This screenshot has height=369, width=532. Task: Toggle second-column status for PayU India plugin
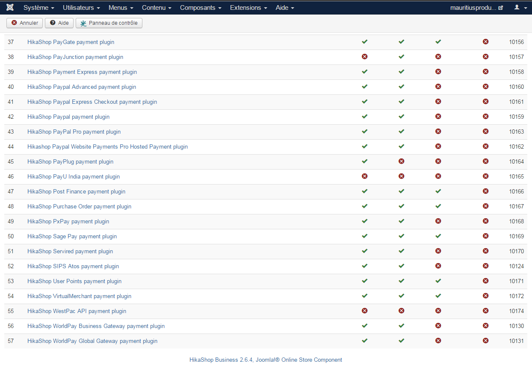pyautogui.click(x=401, y=176)
